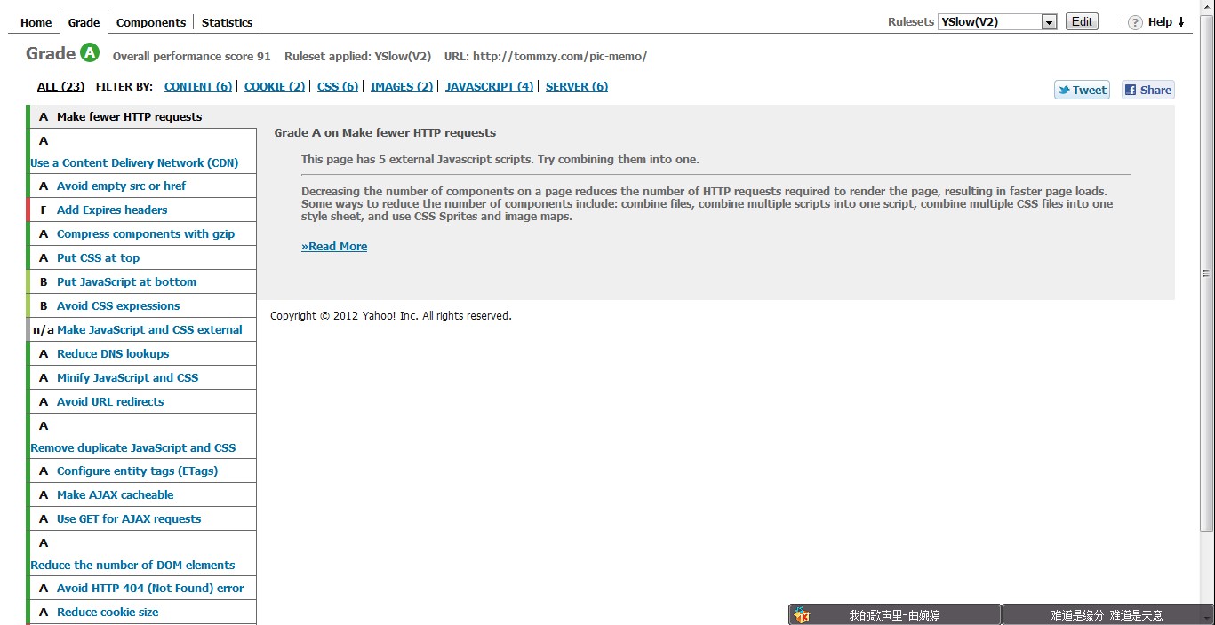This screenshot has width=1215, height=625.
Task: Click the notification icon in the bottom bar
Action: pyautogui.click(x=802, y=614)
